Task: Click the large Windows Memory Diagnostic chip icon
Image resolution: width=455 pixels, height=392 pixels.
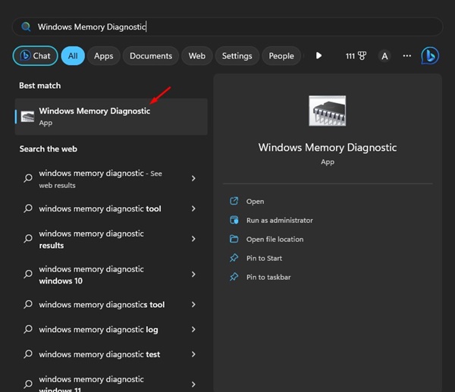Action: coord(327,111)
